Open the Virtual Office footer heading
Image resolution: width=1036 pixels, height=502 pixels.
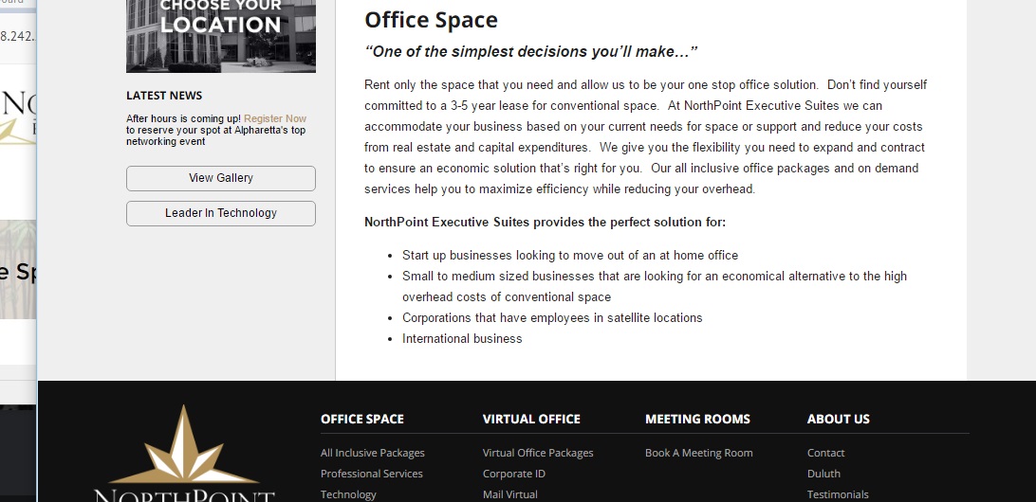531,419
